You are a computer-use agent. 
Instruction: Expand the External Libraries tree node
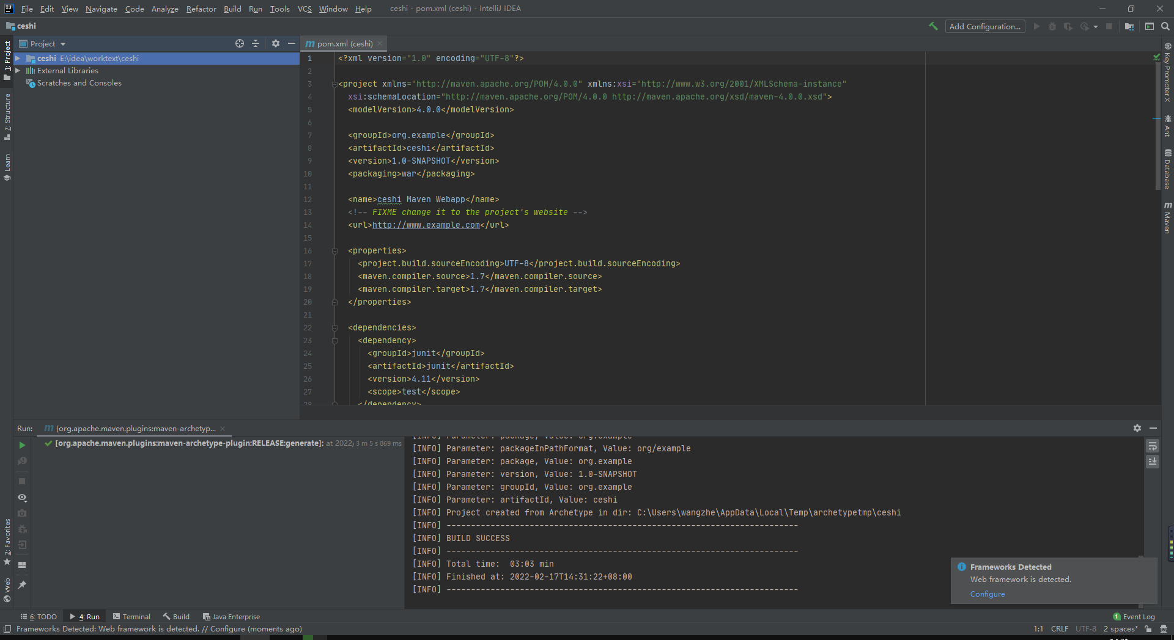(x=18, y=71)
